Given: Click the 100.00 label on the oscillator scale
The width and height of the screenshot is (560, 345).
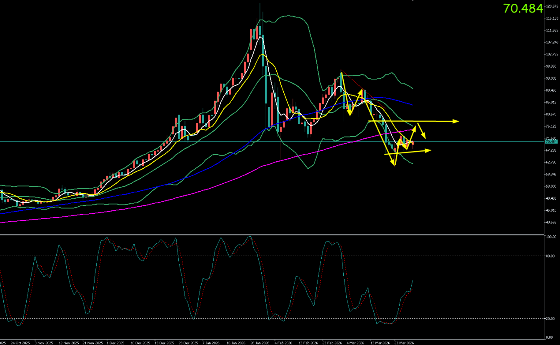Looking at the screenshot, I should 551,237.
